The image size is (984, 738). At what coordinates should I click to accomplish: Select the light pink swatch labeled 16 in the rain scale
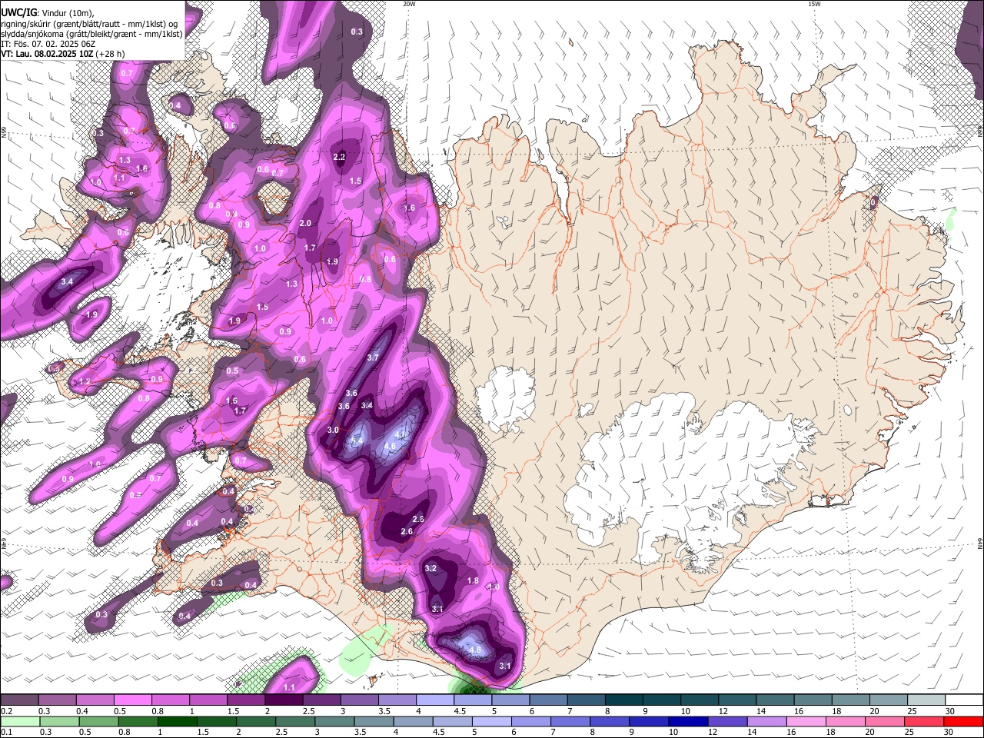(807, 721)
